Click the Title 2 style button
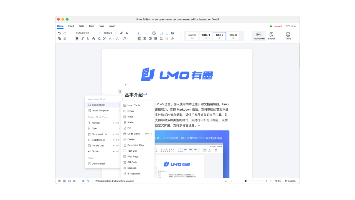The width and height of the screenshot is (355, 200). click(x=219, y=36)
